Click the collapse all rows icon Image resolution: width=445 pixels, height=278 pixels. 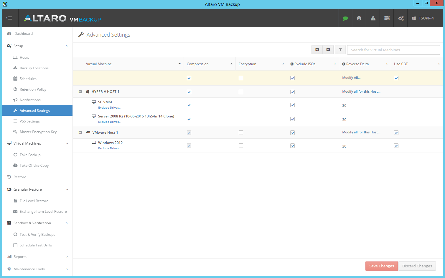(328, 50)
